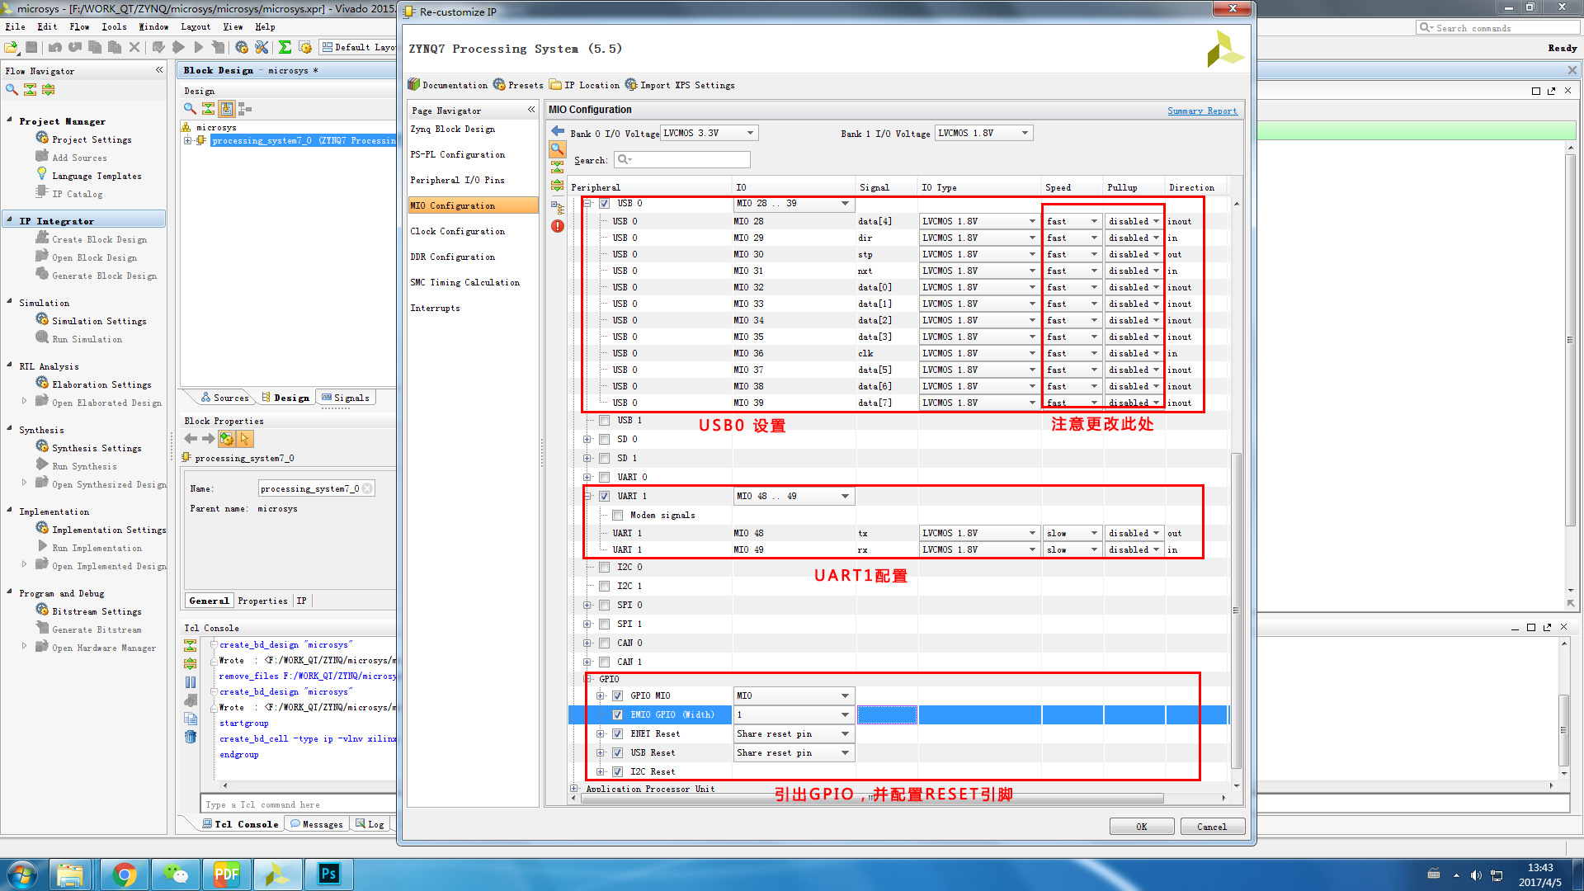1584x891 pixels.
Task: Click search icon in Block Design panel
Action: [x=190, y=108]
